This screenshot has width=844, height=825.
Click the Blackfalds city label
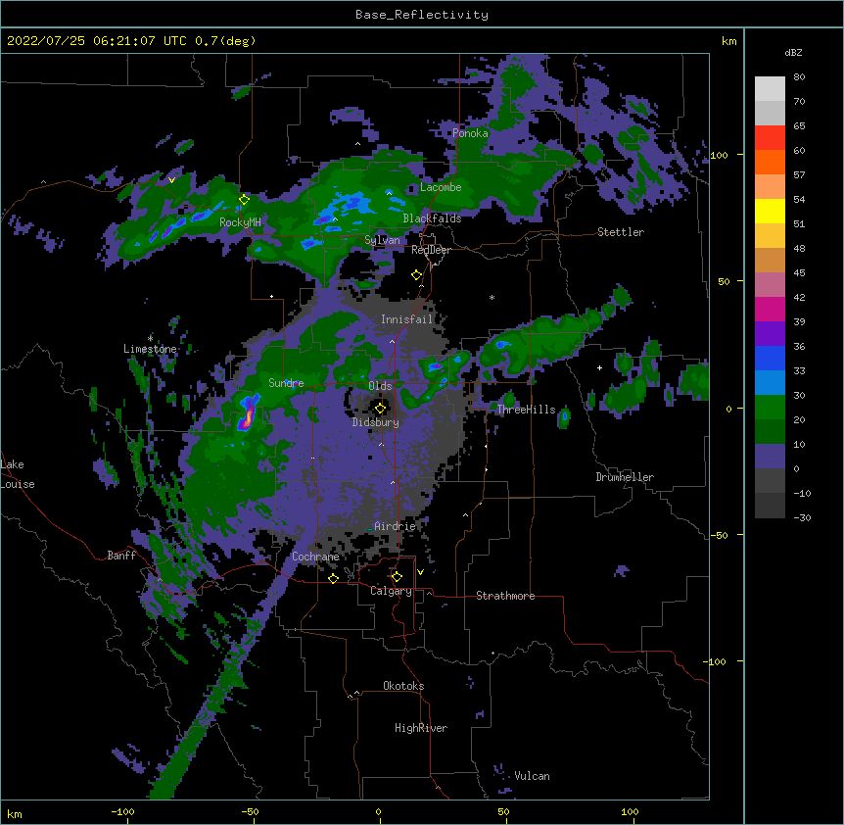coord(432,218)
